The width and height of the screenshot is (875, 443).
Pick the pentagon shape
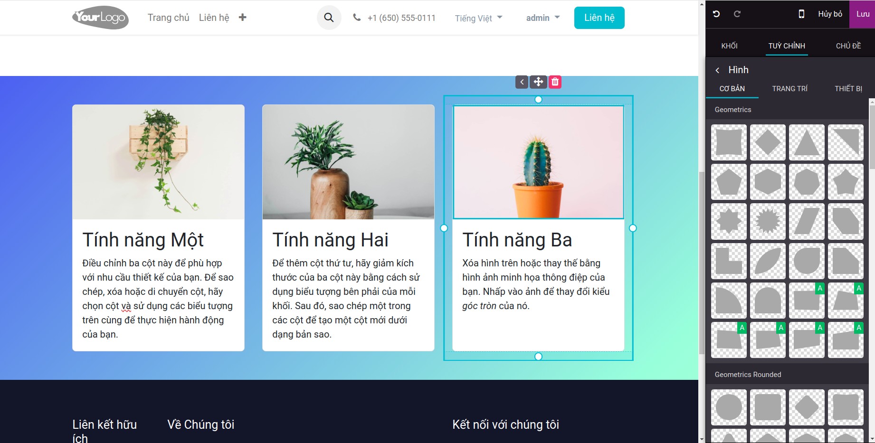click(x=729, y=182)
